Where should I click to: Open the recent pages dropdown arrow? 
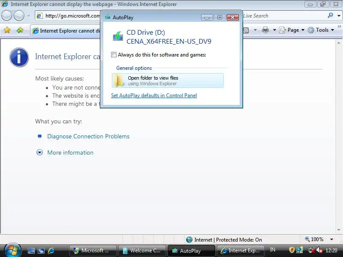(x=28, y=16)
